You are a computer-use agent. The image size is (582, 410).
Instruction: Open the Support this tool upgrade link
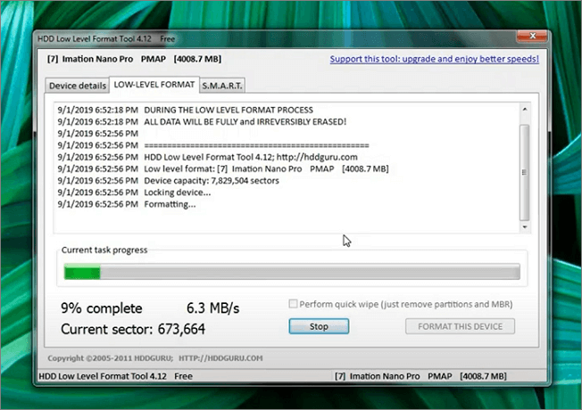tap(434, 60)
